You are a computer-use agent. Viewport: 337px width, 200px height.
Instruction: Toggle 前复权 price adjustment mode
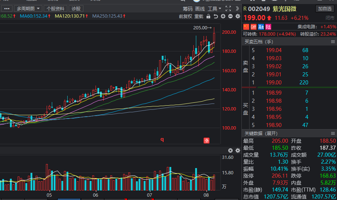click(x=186, y=16)
